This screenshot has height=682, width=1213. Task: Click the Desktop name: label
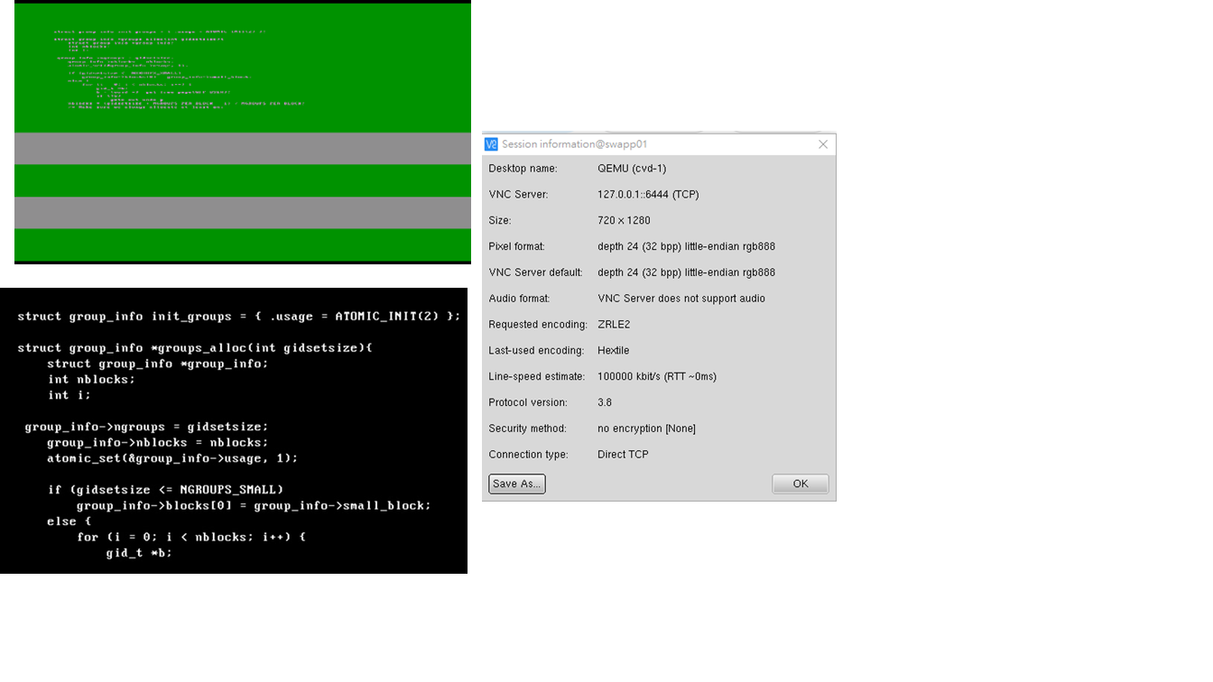(x=523, y=169)
